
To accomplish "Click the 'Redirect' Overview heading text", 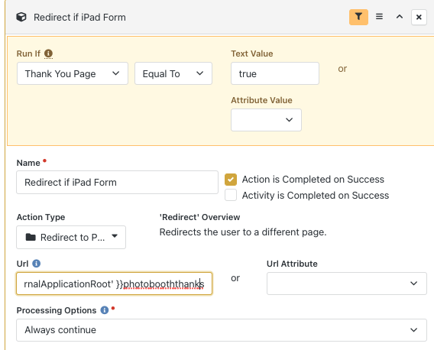I will pos(199,217).
